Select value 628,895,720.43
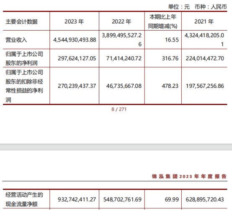Image resolution: width=232 pixels, height=210 pixels. (205, 200)
